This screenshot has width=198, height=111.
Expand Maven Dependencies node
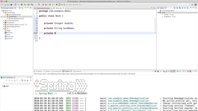pos(4,27)
